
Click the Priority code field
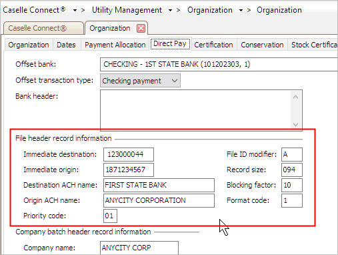tap(110, 216)
